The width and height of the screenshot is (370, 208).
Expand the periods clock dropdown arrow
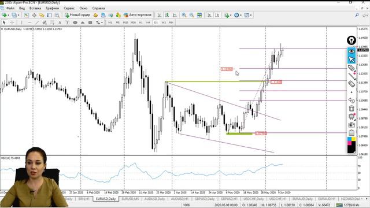(x=240, y=16)
